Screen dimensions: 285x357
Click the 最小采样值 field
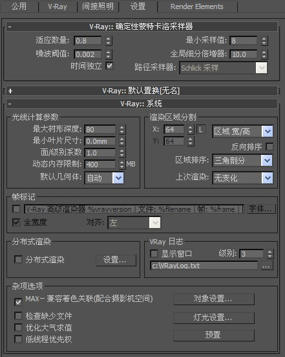pyautogui.click(x=243, y=41)
